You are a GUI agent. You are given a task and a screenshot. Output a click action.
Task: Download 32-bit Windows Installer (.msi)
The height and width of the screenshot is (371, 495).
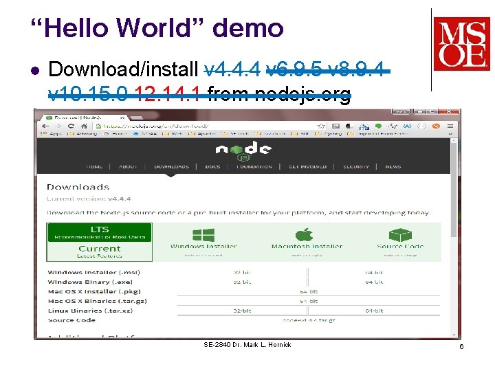pyautogui.click(x=242, y=273)
